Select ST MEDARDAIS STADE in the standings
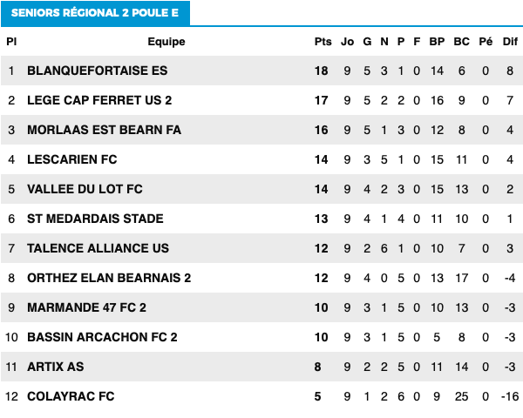 coord(95,219)
